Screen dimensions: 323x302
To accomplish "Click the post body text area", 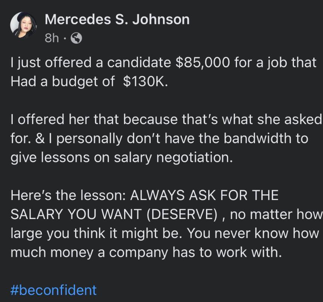I will (161, 157).
